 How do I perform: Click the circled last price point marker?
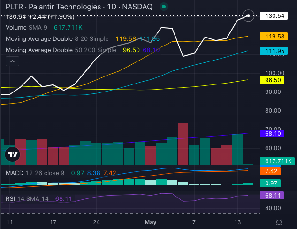point(248,15)
